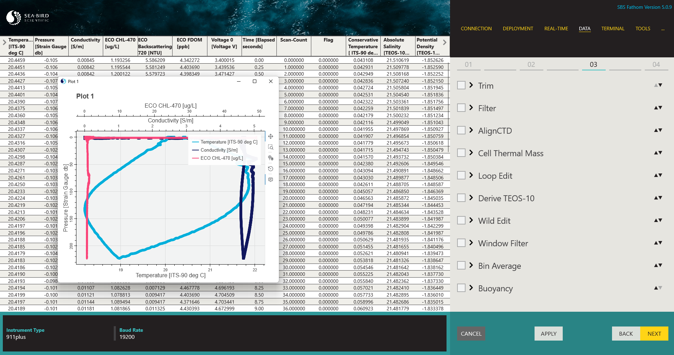Screen dimensions: 674x355
Task: Go BACK to previous step
Action: click(626, 334)
